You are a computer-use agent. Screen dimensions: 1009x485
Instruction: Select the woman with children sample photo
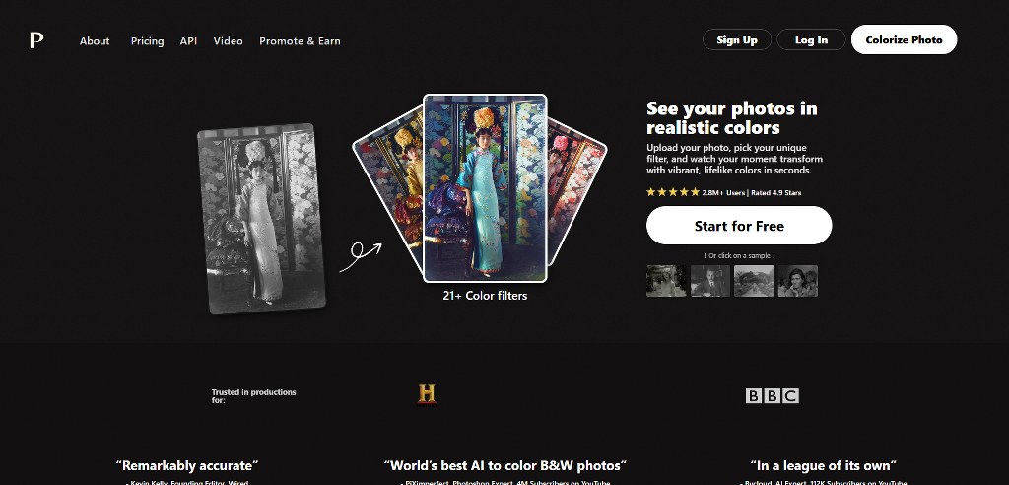pos(797,281)
